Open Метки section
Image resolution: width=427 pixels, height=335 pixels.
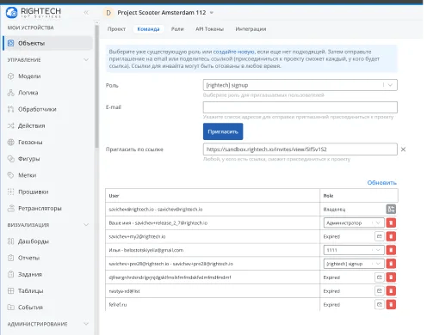(x=27, y=175)
